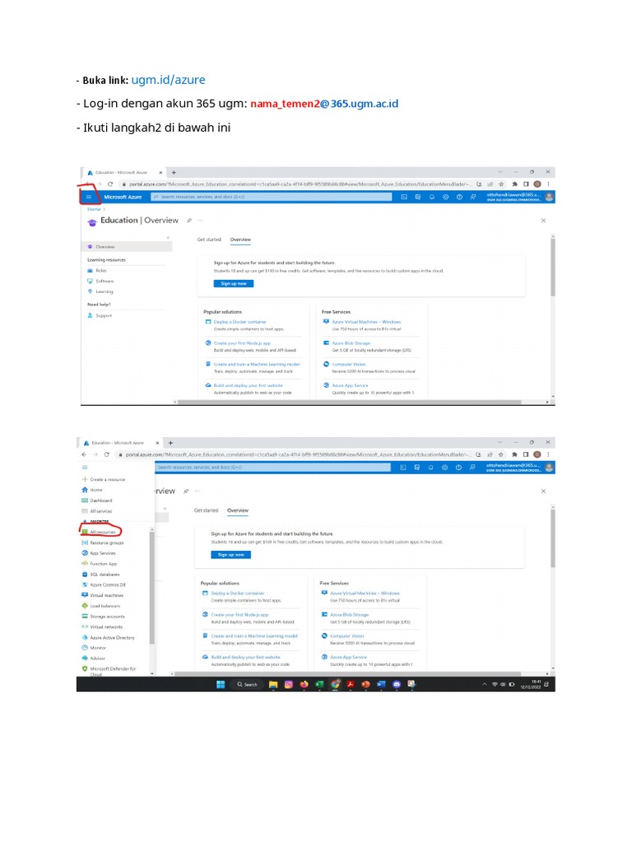Close the Education blade in upper screenshot

[x=543, y=221]
